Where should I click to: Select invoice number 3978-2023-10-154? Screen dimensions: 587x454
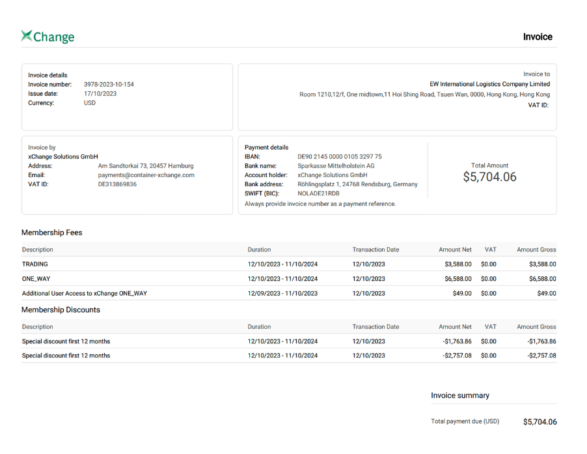109,85
